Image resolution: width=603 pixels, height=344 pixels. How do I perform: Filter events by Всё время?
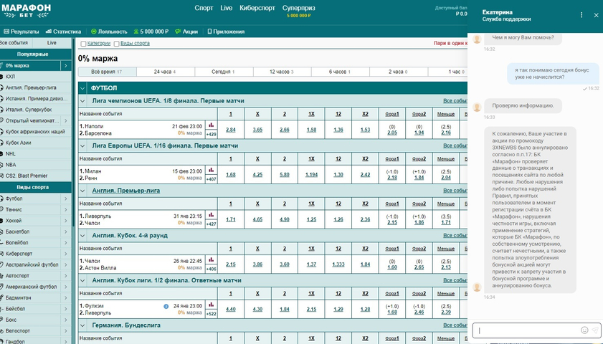108,72
